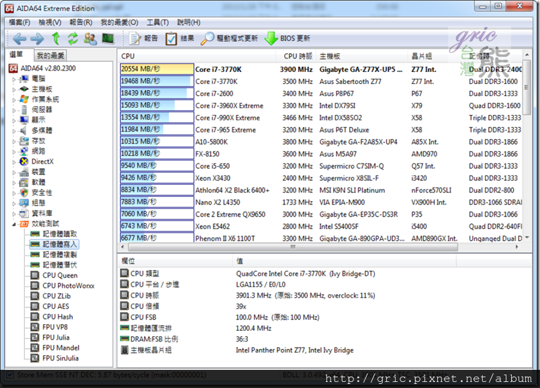Click the 20554 MB/秒 result bar

(x=157, y=69)
